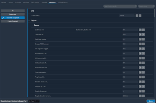The height and width of the screenshot is (103, 156).
Task: Collapse the Basics subsection
Action: click(x=32, y=25)
